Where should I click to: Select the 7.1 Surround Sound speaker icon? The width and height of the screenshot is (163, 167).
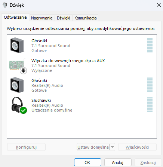[17, 45]
